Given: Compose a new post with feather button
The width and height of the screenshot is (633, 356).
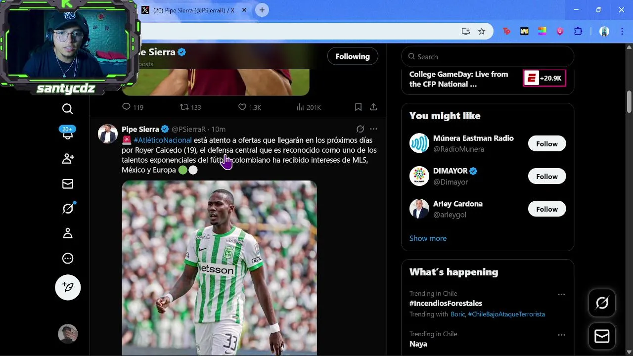Looking at the screenshot, I should pyautogui.click(x=68, y=287).
